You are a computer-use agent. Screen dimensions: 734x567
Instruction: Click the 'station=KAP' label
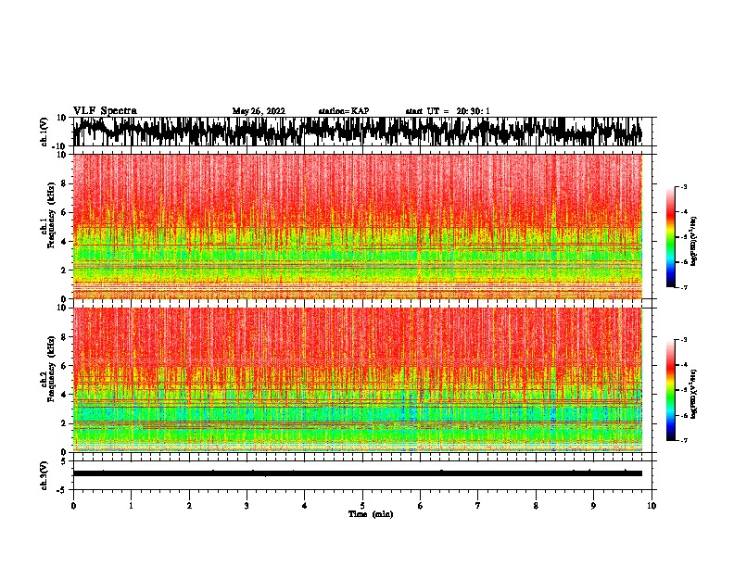pos(344,111)
